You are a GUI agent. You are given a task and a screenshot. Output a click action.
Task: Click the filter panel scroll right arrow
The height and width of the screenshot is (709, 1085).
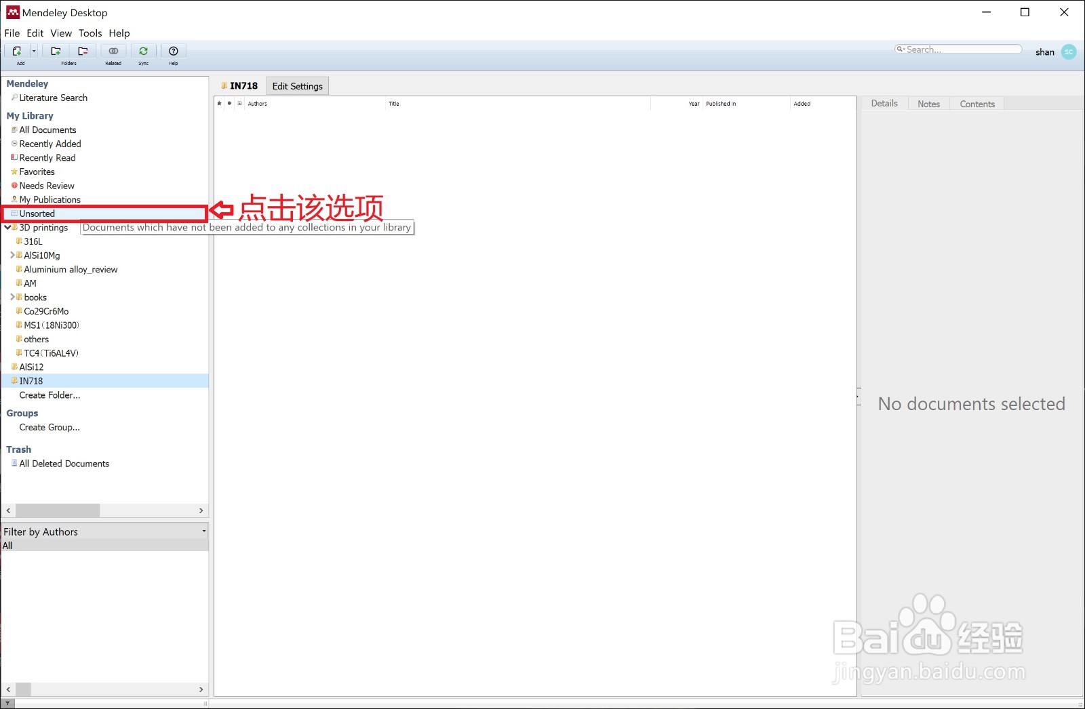point(201,689)
